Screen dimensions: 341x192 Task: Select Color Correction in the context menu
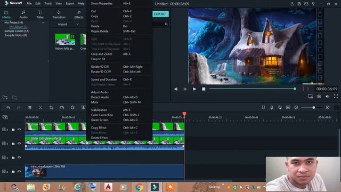point(102,115)
